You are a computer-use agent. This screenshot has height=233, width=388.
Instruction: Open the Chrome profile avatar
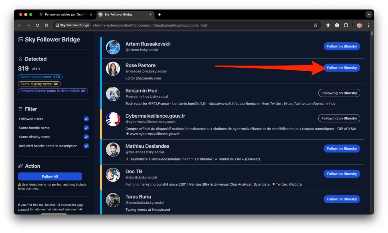click(359, 25)
